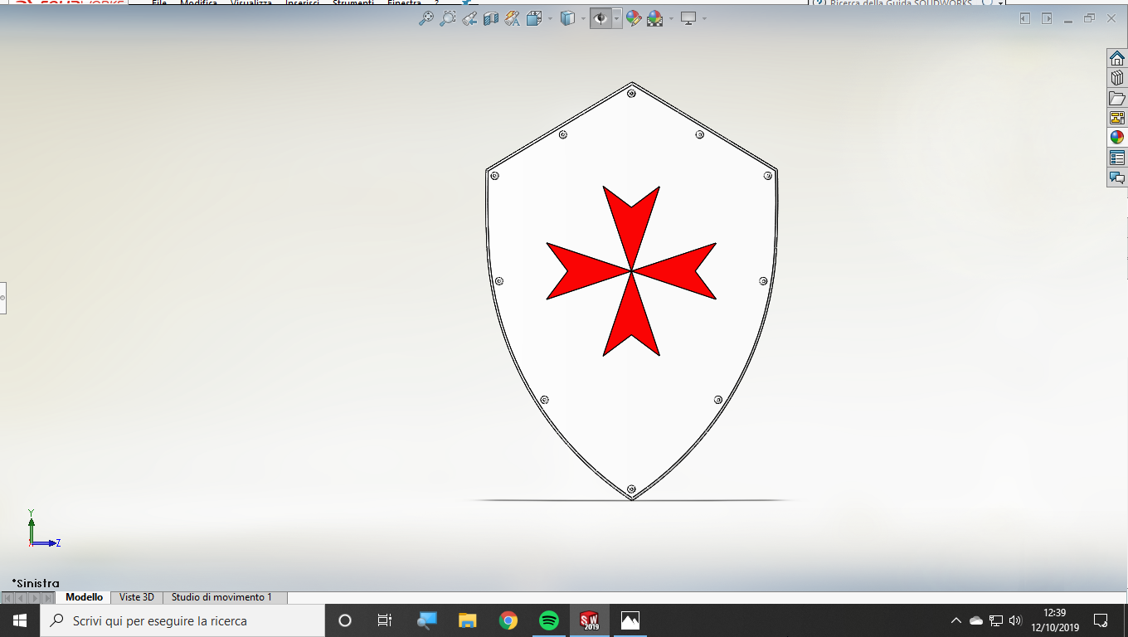Activate the Section View tool
The width and height of the screenshot is (1128, 637).
[x=491, y=17]
